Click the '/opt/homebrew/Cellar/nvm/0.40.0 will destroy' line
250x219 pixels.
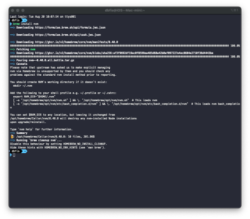[x=73, y=118]
